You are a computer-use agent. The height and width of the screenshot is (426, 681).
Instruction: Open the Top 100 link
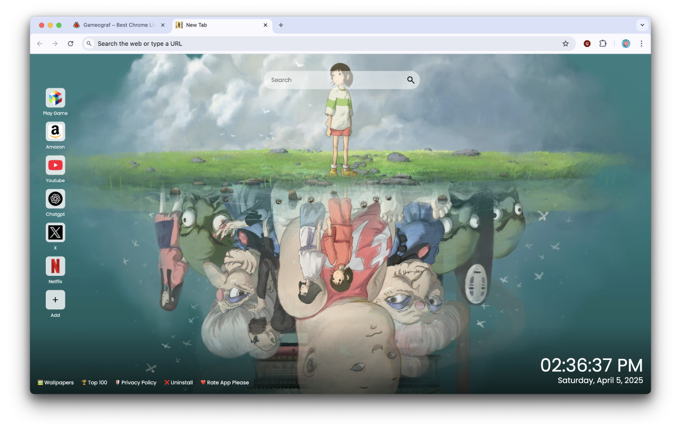pos(94,382)
